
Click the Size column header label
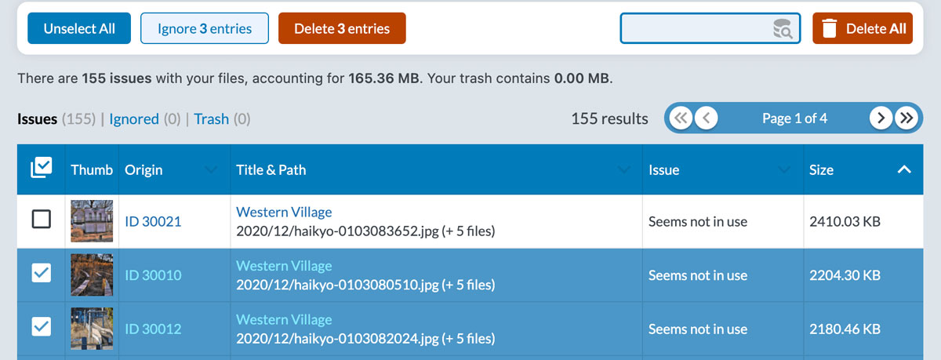click(x=821, y=169)
